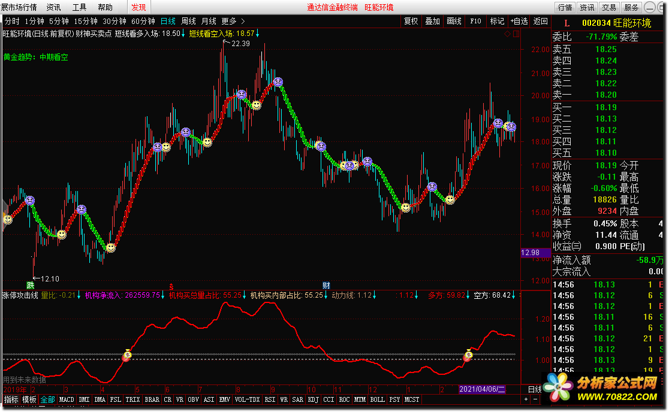The image size is (669, 412).
Task: Click the 机构买内部占比 indicator arrow
Action: point(326,295)
